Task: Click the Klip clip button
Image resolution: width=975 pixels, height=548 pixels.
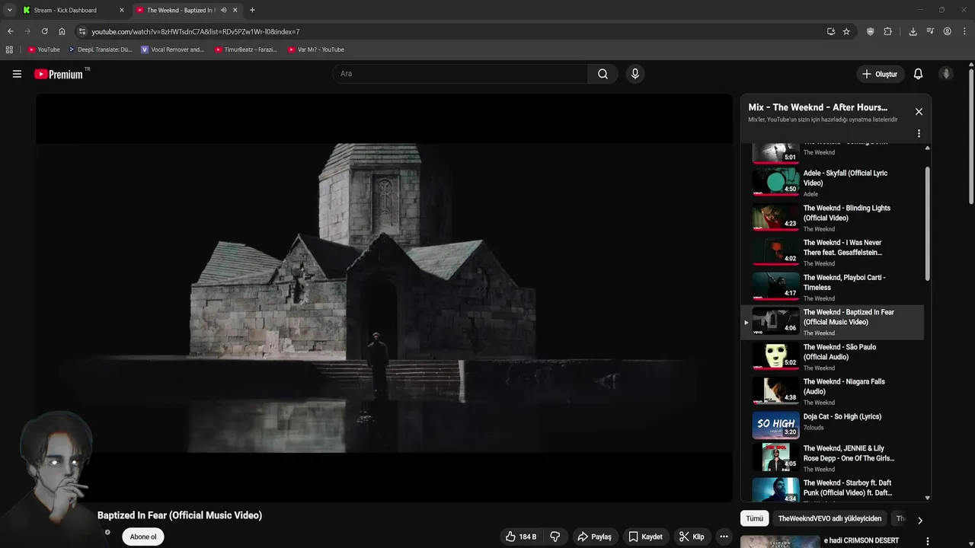Action: pyautogui.click(x=692, y=537)
